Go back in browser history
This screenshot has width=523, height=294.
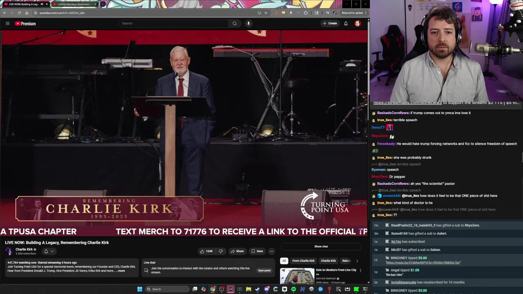click(4, 13)
